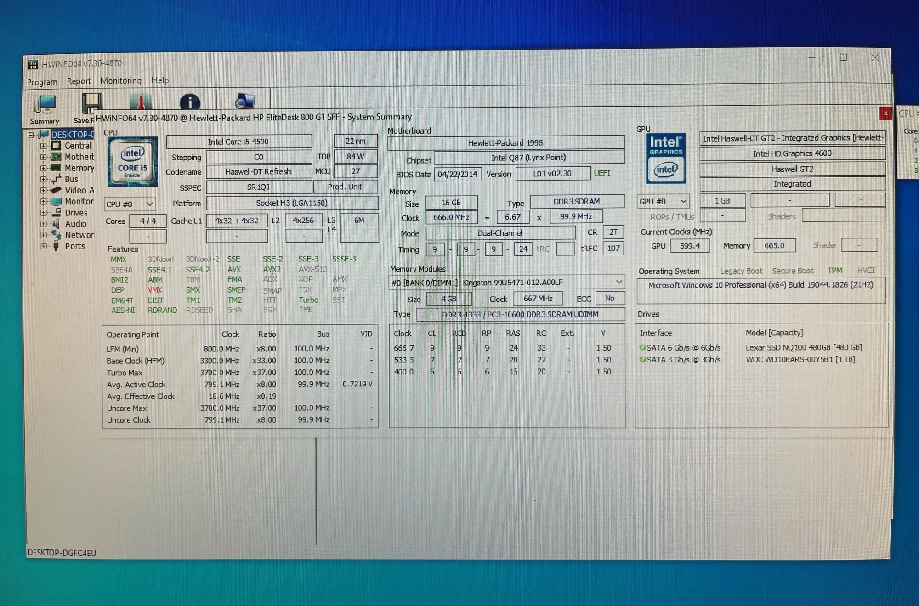Image resolution: width=919 pixels, height=606 pixels.
Task: Click the AVX2 feature label
Action: [x=272, y=270]
